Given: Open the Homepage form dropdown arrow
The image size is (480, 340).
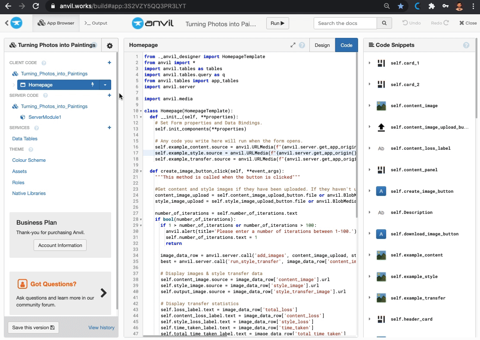Looking at the screenshot, I should (105, 85).
